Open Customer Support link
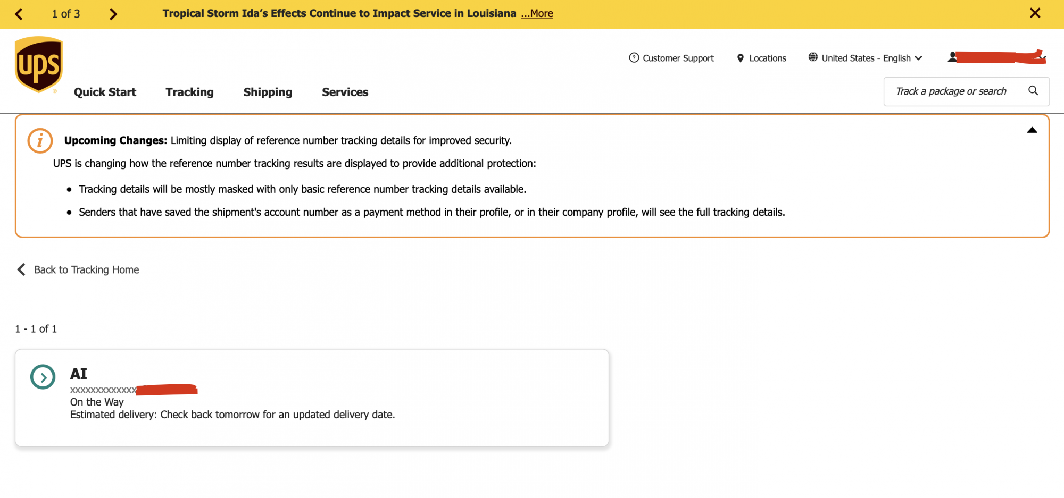This screenshot has width=1064, height=498. pyautogui.click(x=678, y=58)
